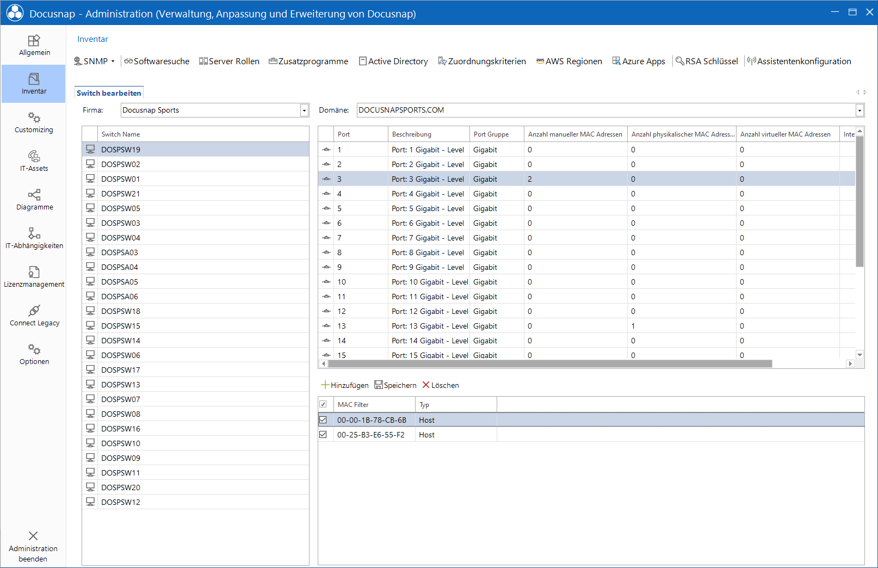The height and width of the screenshot is (568, 878).
Task: Click the tab scroll left arrow
Action: coord(858,92)
